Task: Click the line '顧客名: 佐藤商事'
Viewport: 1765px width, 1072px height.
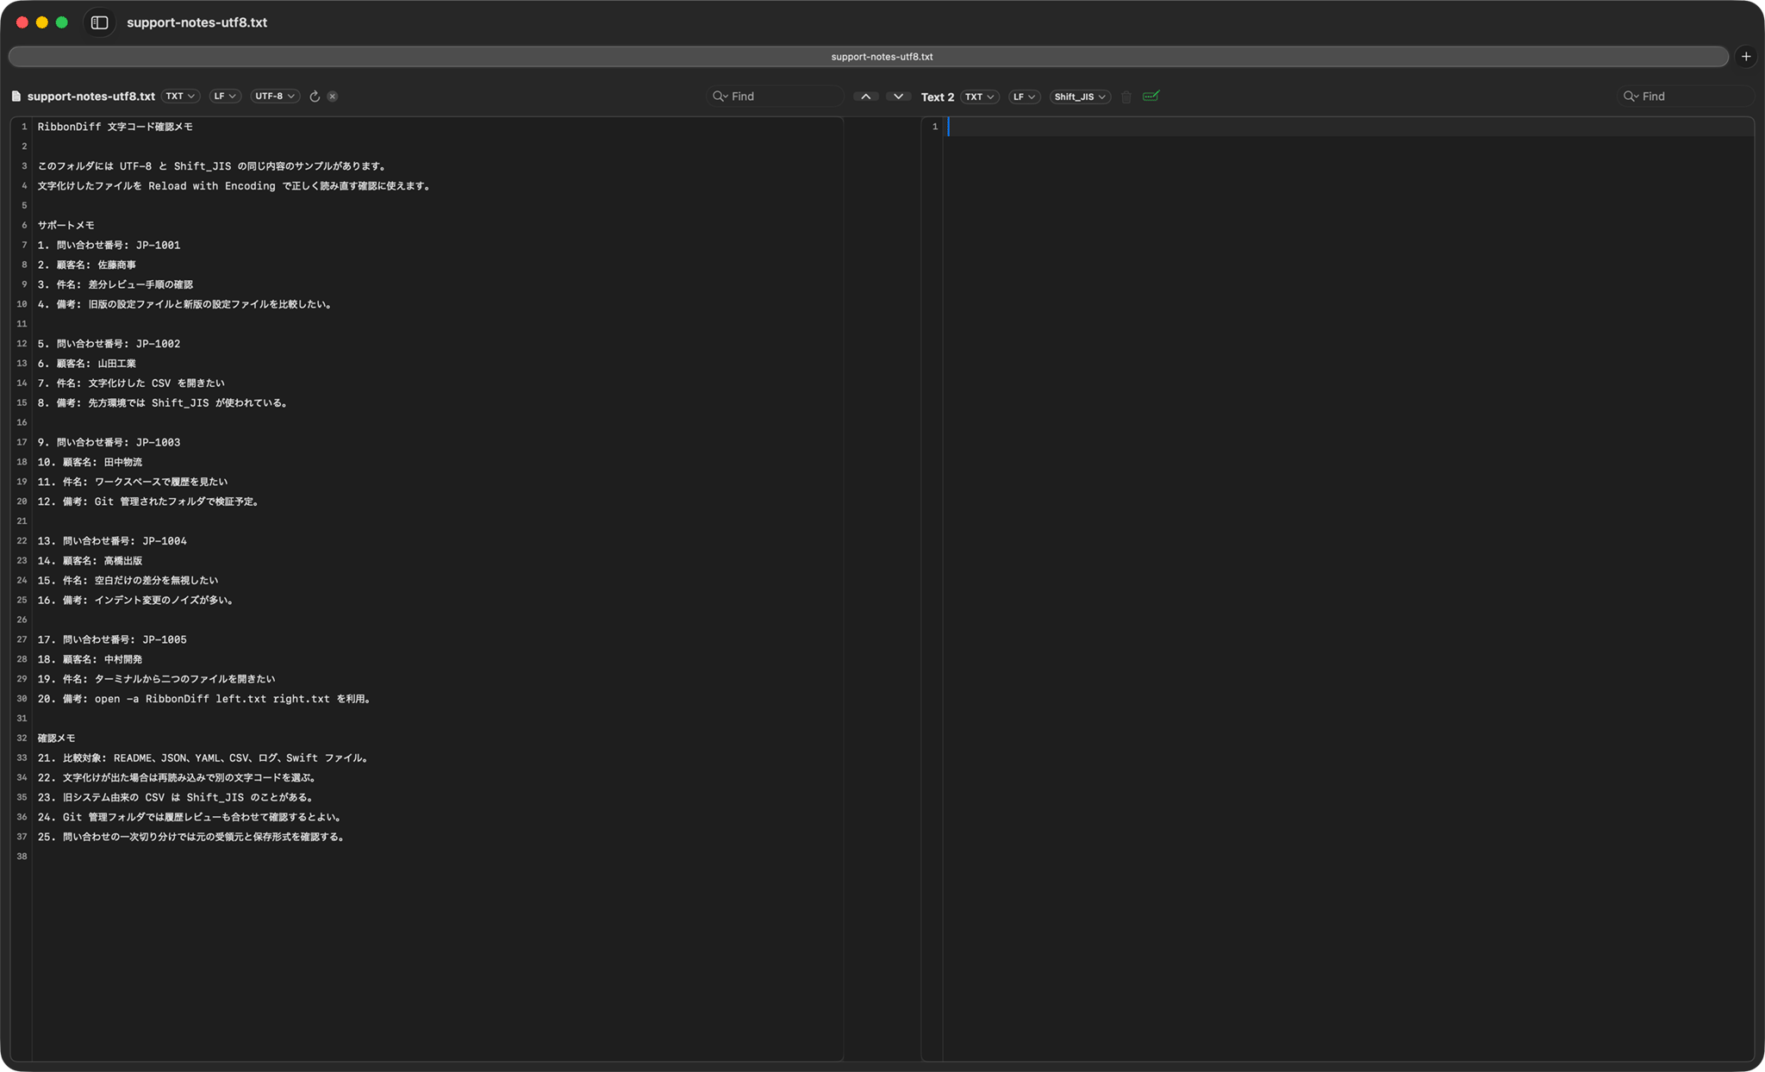Action: click(x=87, y=265)
